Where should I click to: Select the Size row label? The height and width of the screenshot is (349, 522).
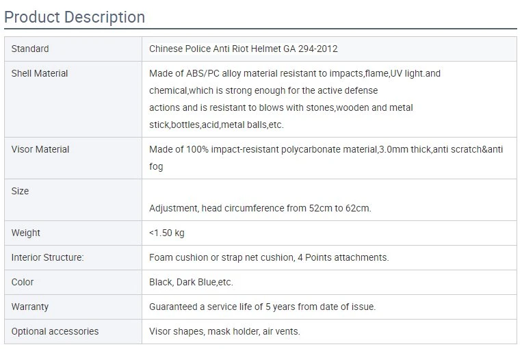coord(20,191)
